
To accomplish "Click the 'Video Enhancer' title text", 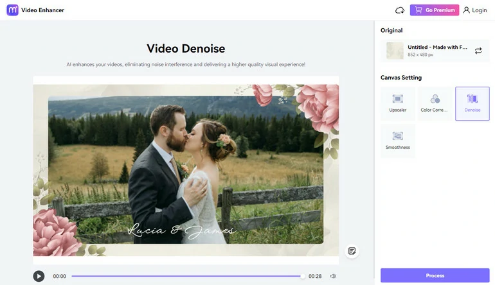I will (x=42, y=10).
